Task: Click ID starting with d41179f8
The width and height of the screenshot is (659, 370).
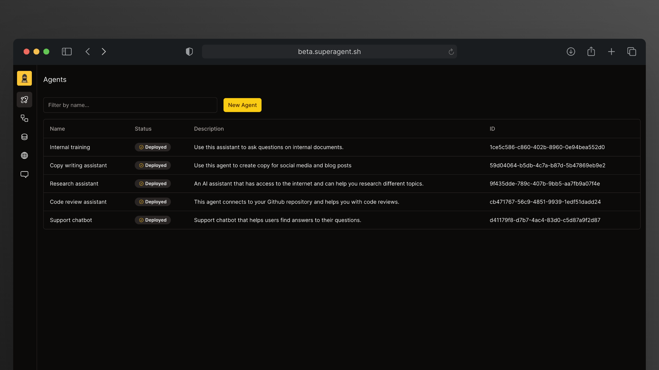Action: coord(545,220)
